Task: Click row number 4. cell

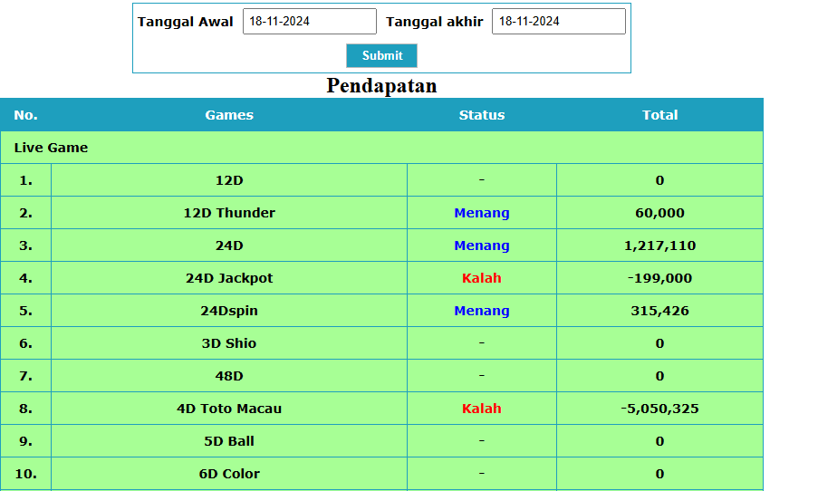Action: coord(25,278)
